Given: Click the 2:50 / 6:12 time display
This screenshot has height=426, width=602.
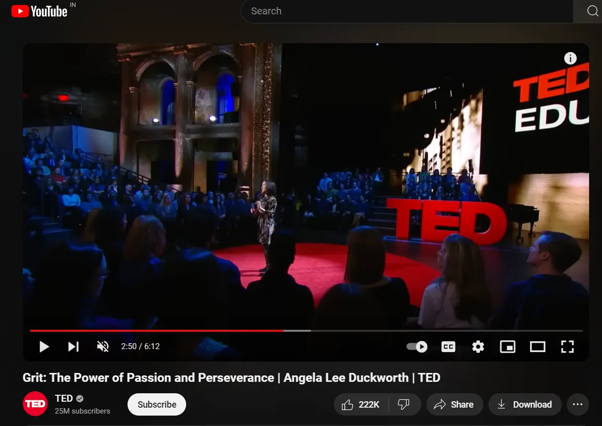Looking at the screenshot, I should (140, 346).
